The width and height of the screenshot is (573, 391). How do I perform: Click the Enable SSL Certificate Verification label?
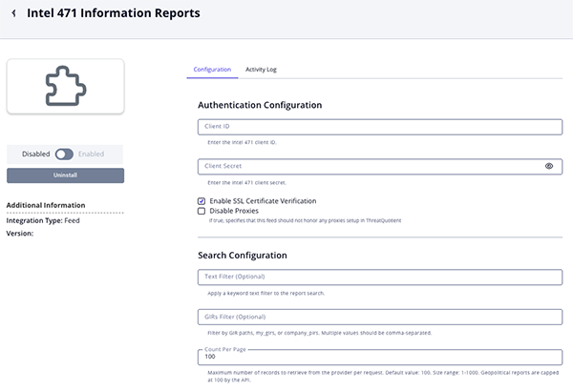pyautogui.click(x=263, y=201)
